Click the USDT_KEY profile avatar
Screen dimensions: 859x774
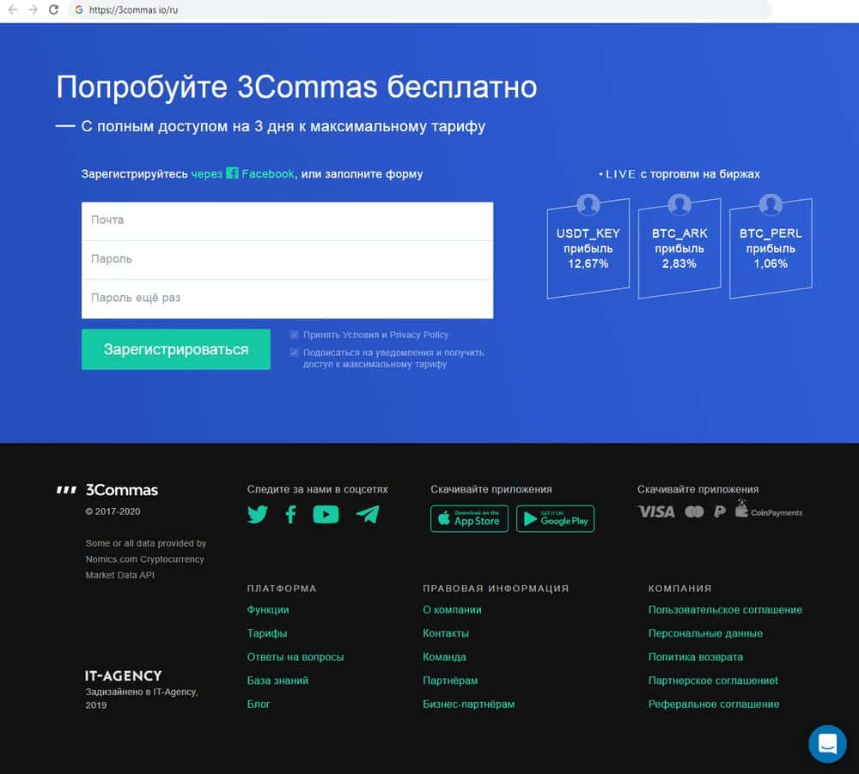coord(588,205)
